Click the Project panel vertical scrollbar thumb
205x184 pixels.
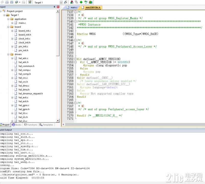[58, 34]
